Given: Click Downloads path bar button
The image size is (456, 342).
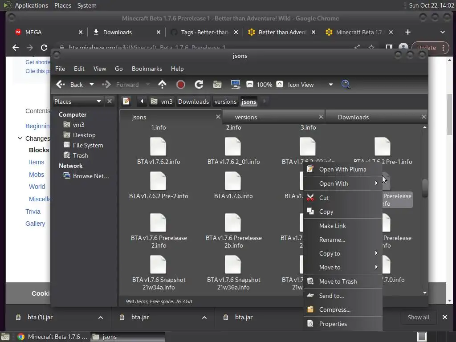Looking at the screenshot, I should click(193, 102).
